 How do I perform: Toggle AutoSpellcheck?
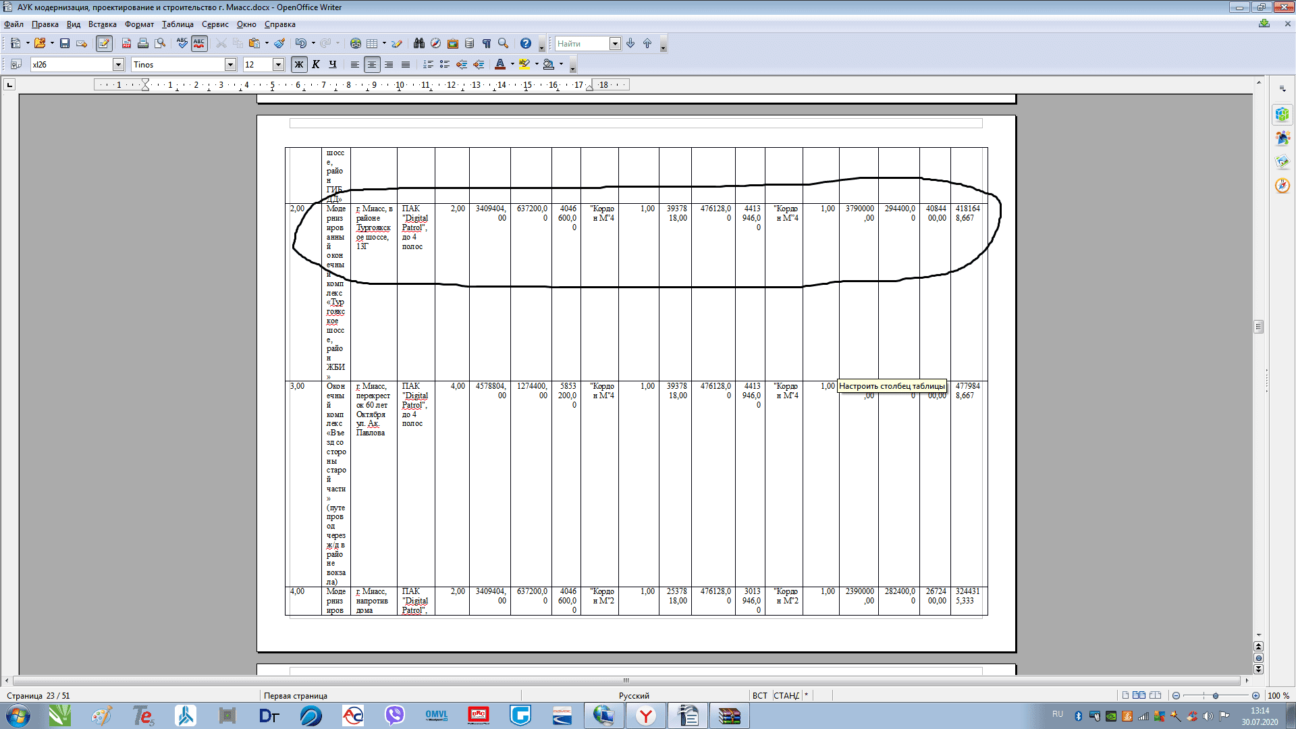(199, 43)
